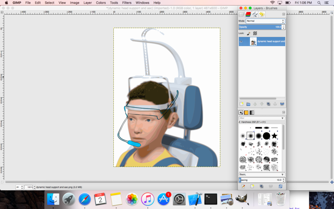
Task: Select the Hardness 050 brush
Action: [250, 136]
